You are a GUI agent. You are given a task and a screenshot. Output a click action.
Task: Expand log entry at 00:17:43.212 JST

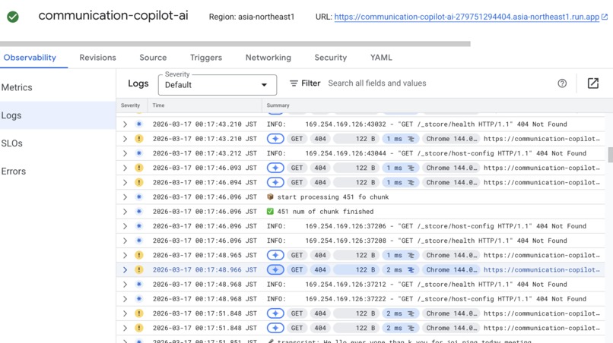[x=125, y=153]
